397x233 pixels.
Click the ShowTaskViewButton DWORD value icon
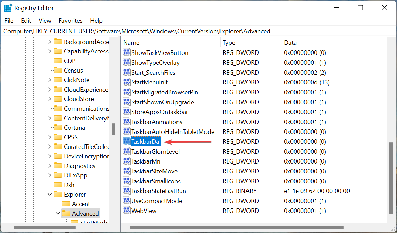point(126,52)
